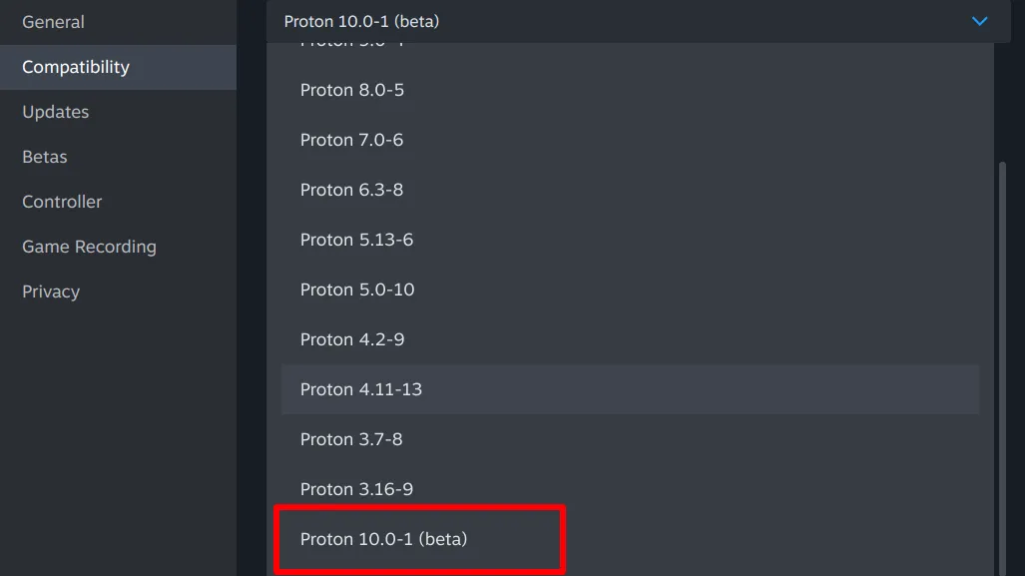This screenshot has width=1025, height=576.
Task: Go to Updates settings
Action: point(55,112)
